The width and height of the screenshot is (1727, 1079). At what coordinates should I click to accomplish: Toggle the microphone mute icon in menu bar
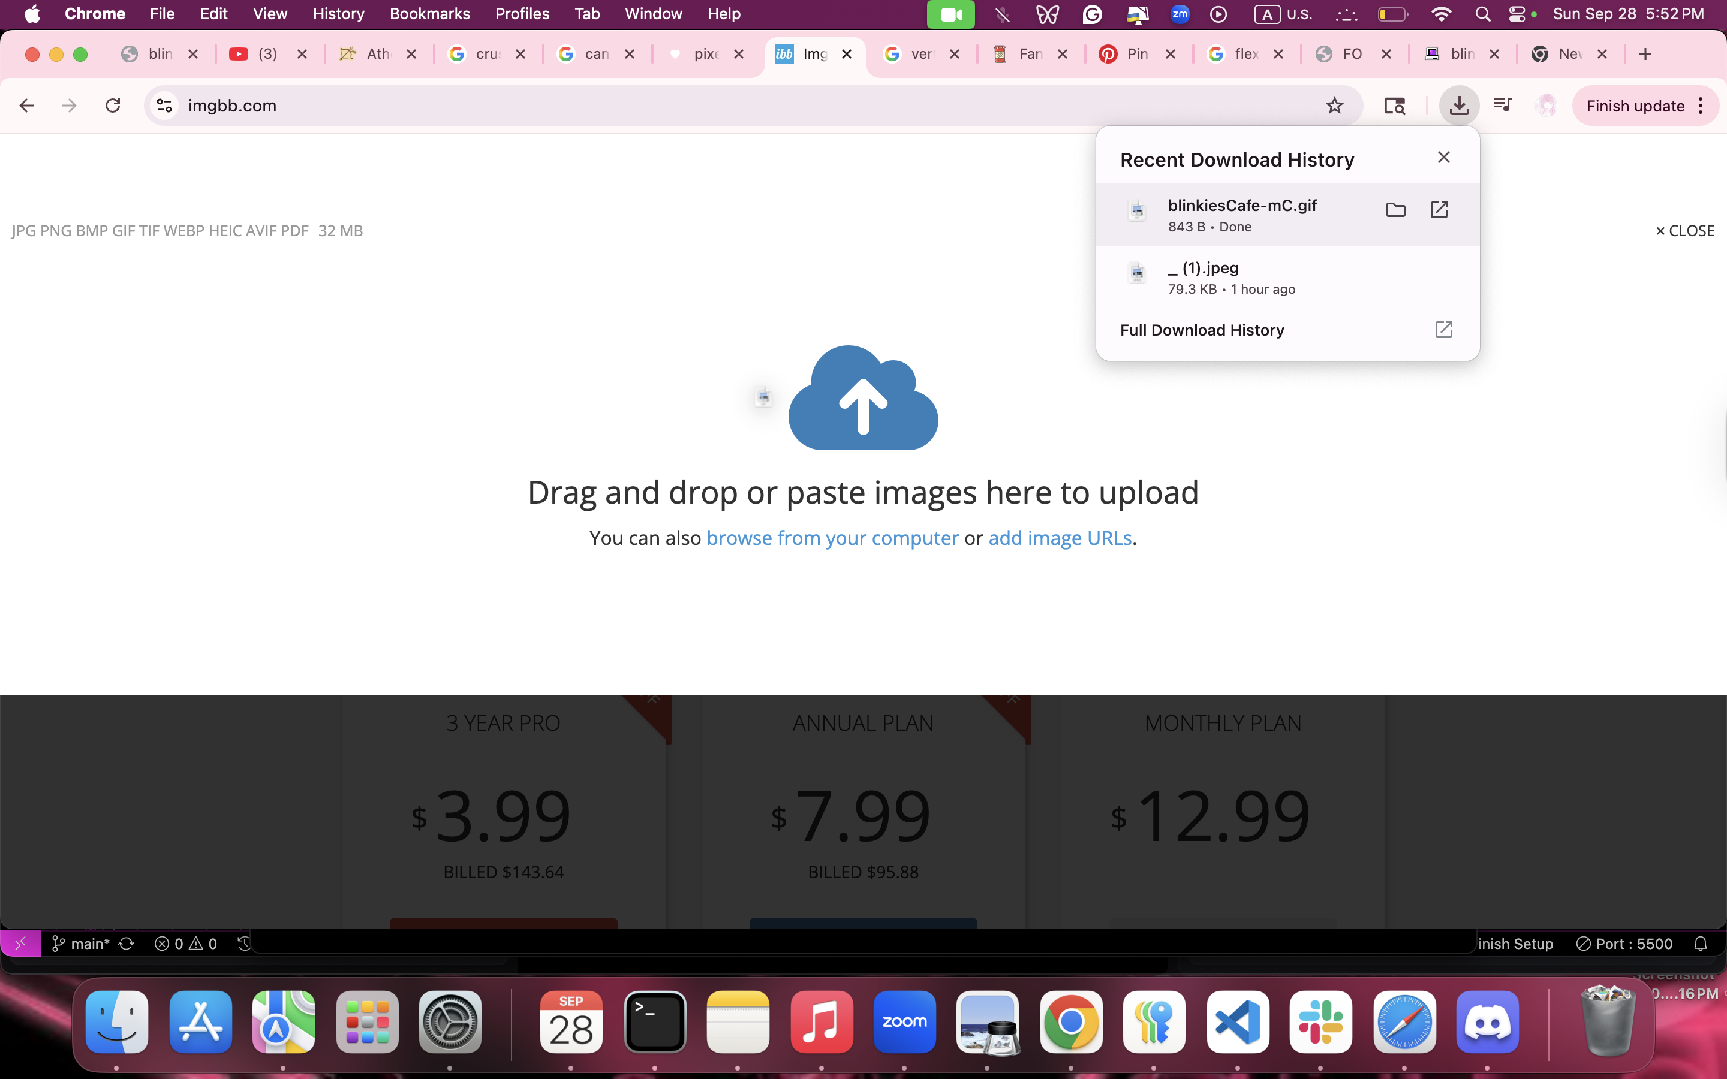click(x=1002, y=14)
